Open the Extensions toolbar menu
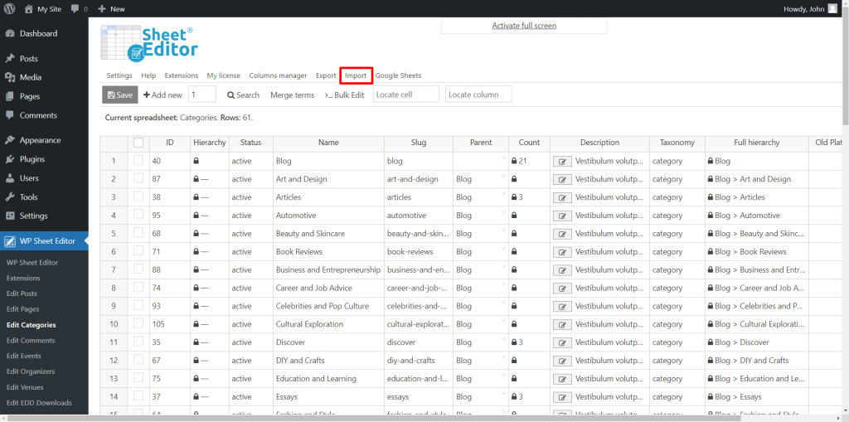Image resolution: width=849 pixels, height=422 pixels. coord(182,75)
